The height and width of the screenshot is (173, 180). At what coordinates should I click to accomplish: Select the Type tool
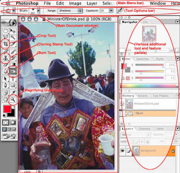[13, 79]
